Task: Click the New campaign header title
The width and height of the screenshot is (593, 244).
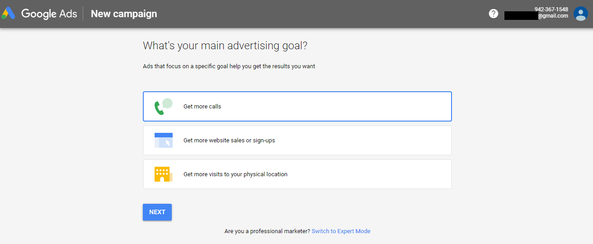Action: coord(124,14)
